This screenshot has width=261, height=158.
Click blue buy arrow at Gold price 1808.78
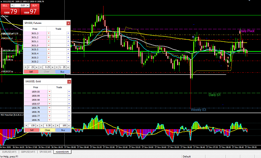(69, 112)
